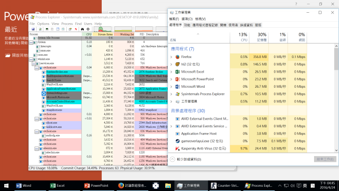Click the Firefox icon in Task Manager list

click(178, 57)
